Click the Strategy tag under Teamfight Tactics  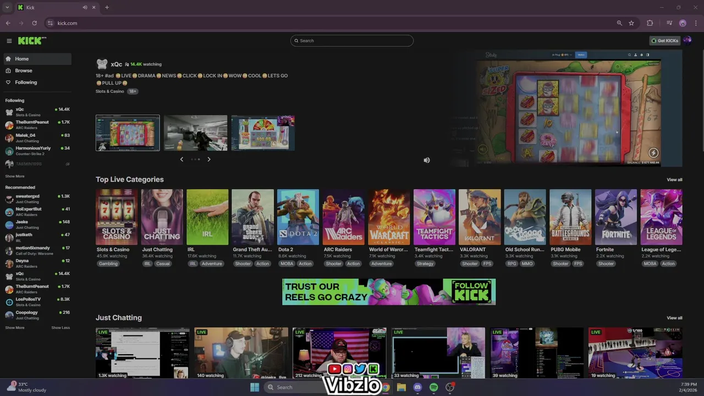pos(425,264)
